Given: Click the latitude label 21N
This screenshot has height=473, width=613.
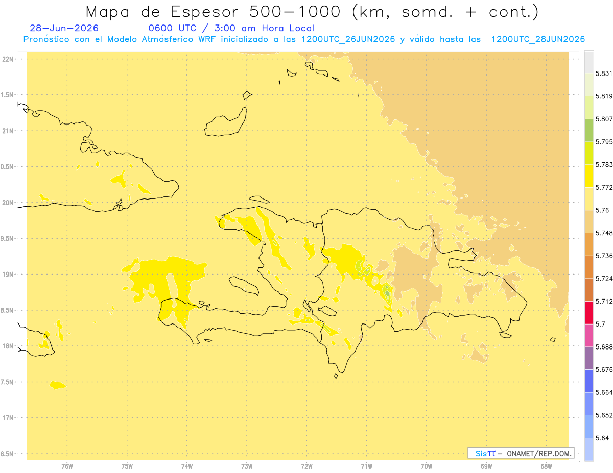Looking at the screenshot, I should pyautogui.click(x=7, y=131).
